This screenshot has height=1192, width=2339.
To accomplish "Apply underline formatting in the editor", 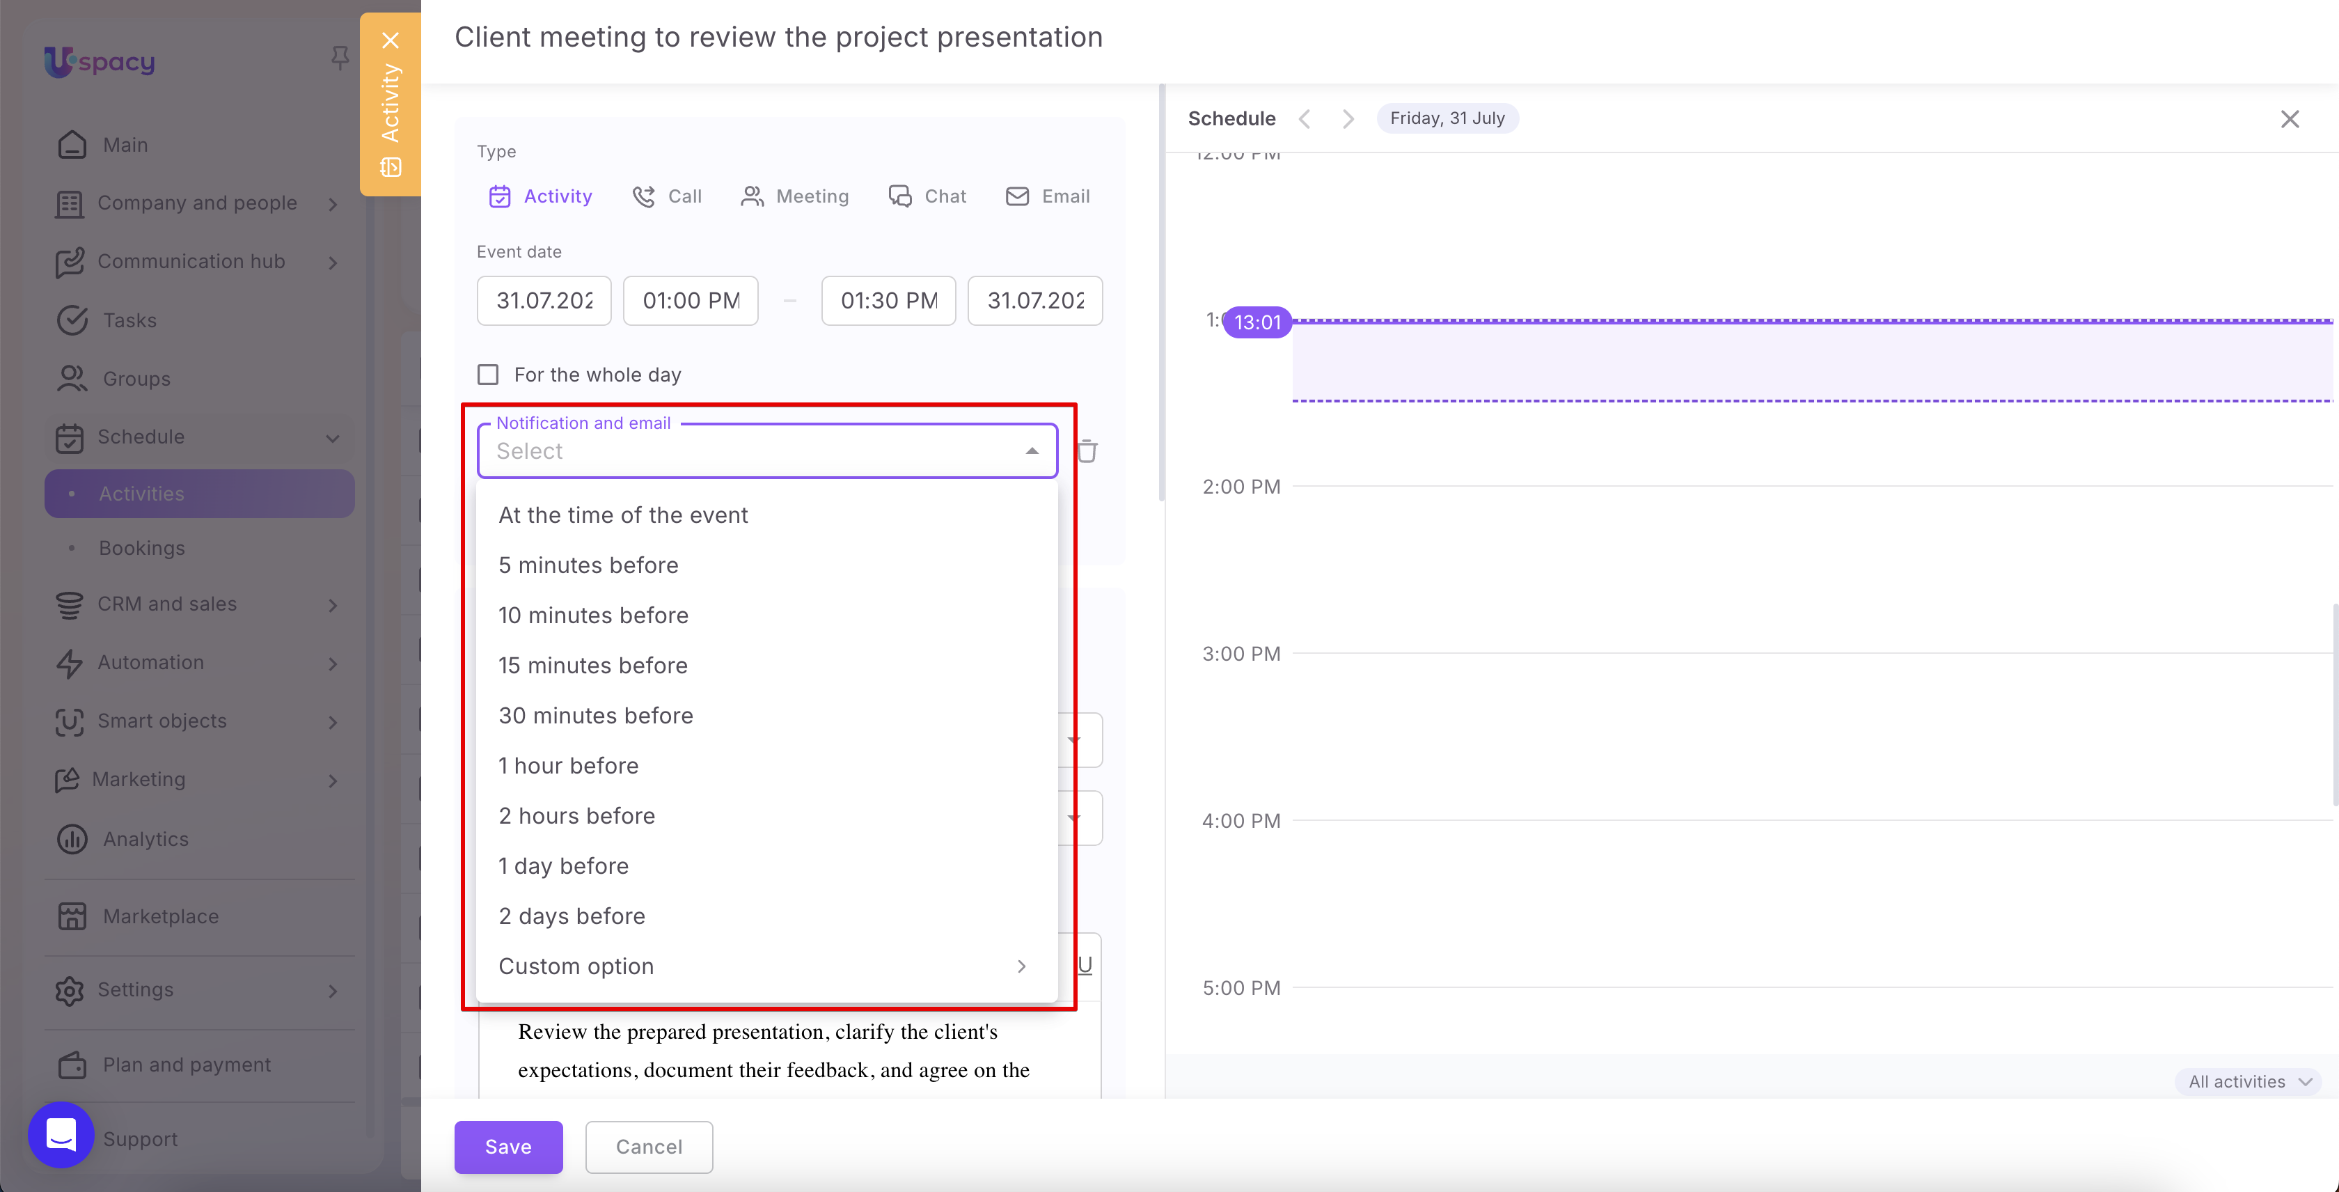I will [1084, 964].
